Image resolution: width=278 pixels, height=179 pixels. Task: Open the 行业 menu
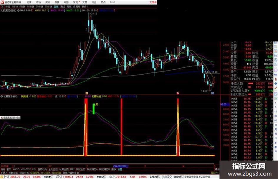point(94,2)
